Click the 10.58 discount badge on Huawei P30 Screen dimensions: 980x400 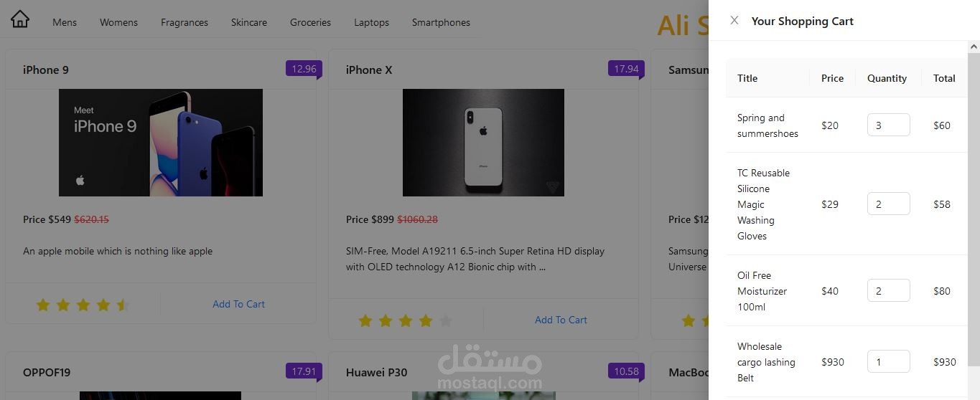(626, 371)
